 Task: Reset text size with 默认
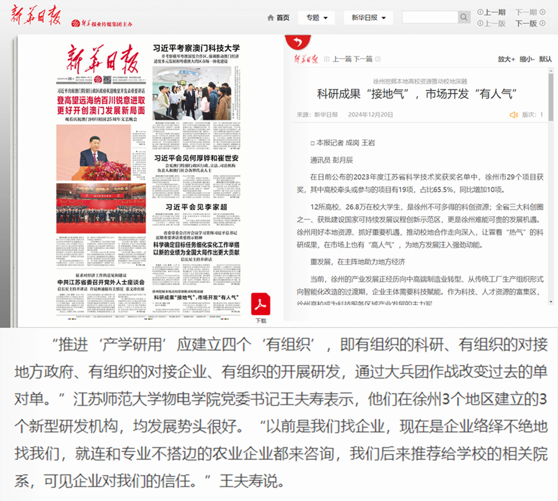[546, 60]
